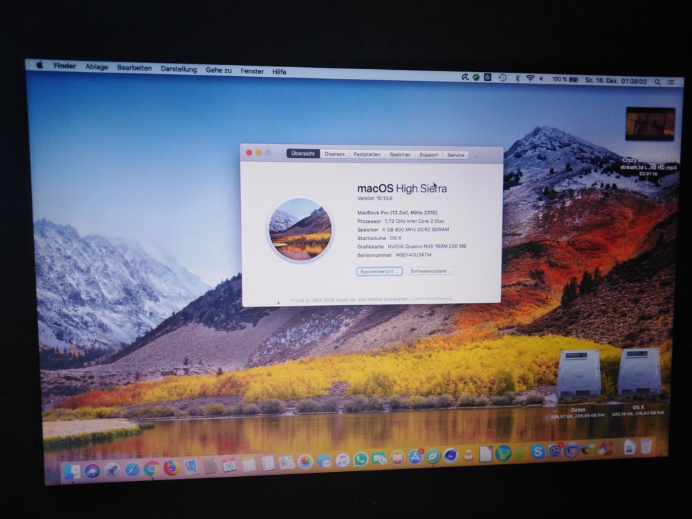This screenshot has width=692, height=519.
Task: Switch to the Speicher tab
Action: coord(400,155)
